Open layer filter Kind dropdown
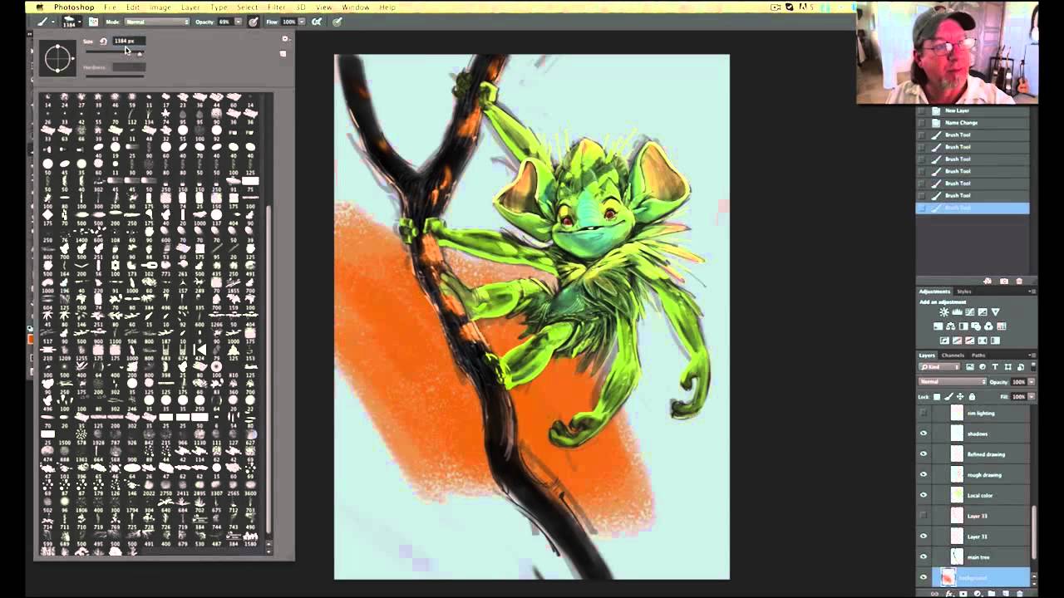This screenshot has height=598, width=1064. pos(940,367)
